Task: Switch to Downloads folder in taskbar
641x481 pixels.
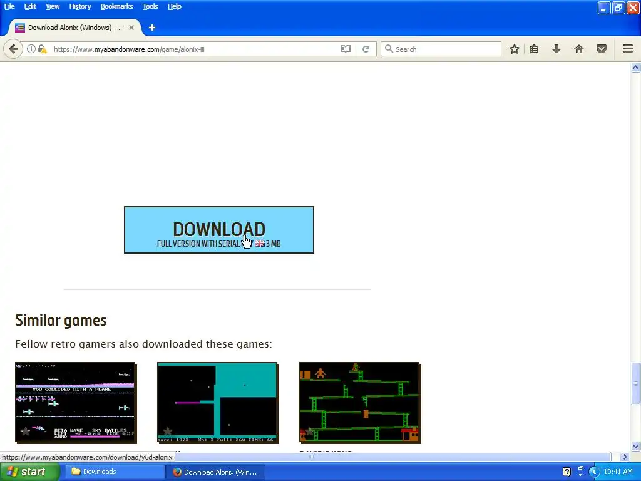Action: pyautogui.click(x=115, y=472)
